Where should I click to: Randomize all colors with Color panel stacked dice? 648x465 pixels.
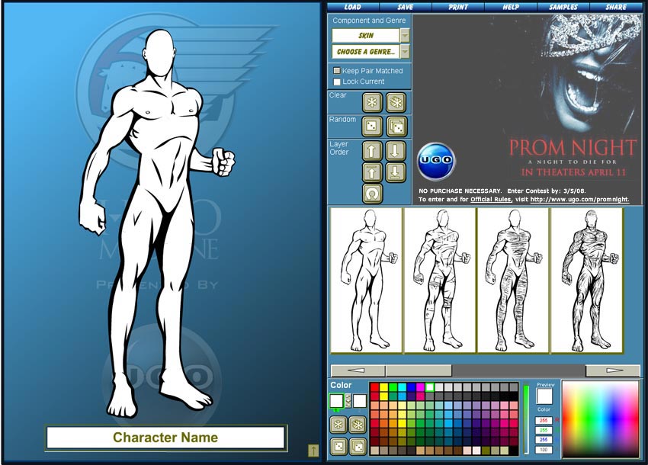(x=358, y=447)
